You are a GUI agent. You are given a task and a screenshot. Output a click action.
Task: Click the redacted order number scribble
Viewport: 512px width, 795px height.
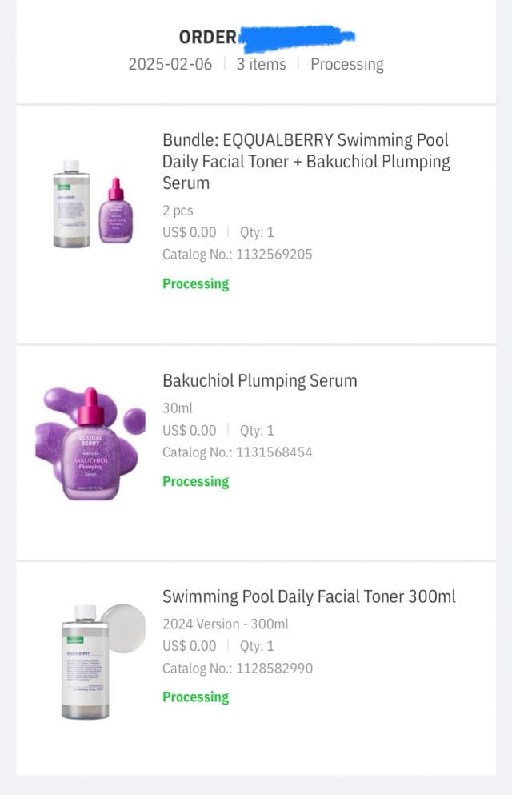pyautogui.click(x=296, y=37)
